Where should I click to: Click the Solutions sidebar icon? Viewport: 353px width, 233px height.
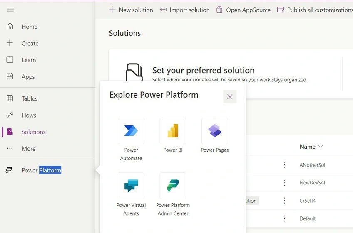[10, 132]
